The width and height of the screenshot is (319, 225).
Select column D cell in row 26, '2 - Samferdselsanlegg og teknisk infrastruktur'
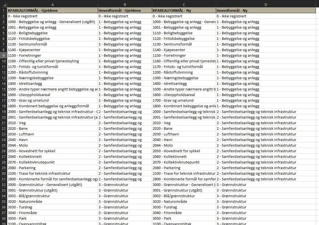coord(266,151)
